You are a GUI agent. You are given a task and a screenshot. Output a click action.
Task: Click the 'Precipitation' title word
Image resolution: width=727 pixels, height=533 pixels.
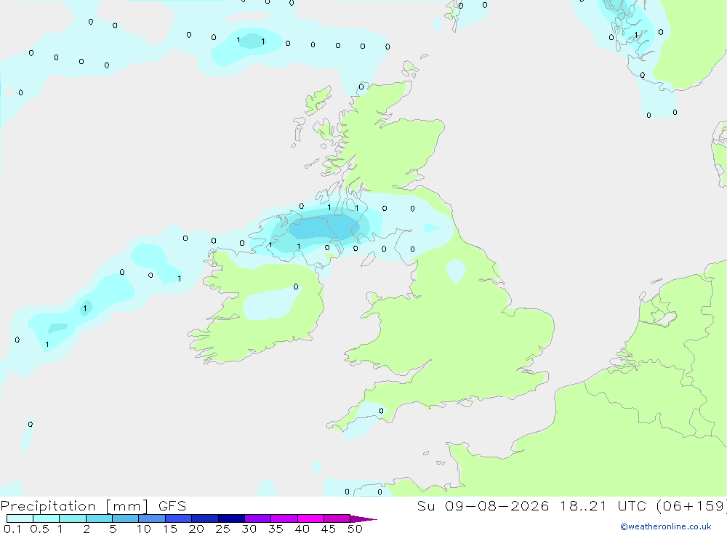pos(48,505)
